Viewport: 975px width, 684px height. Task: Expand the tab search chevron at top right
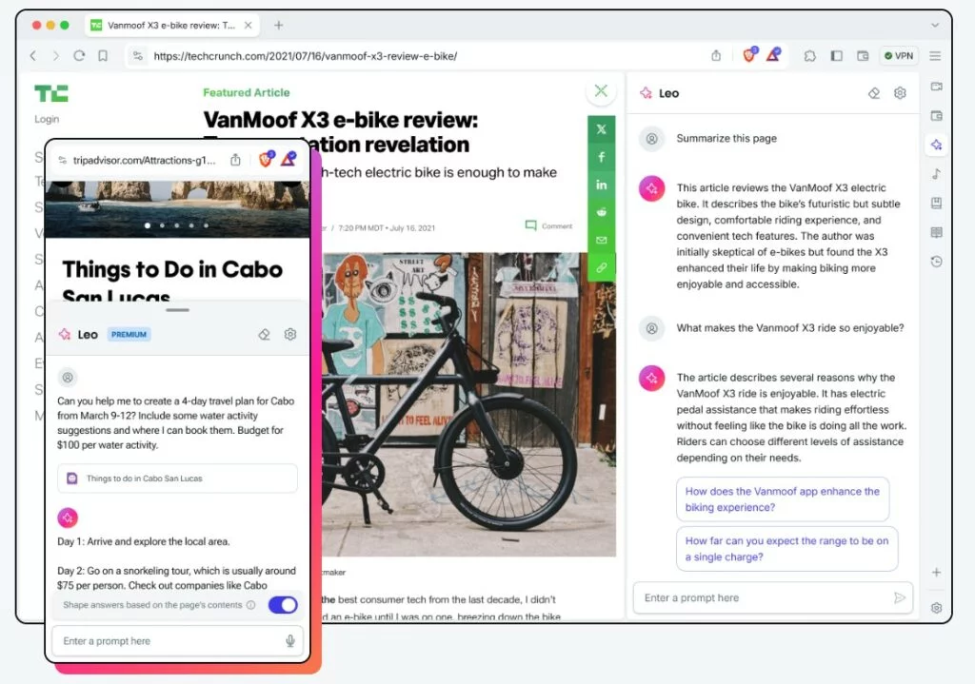point(935,25)
